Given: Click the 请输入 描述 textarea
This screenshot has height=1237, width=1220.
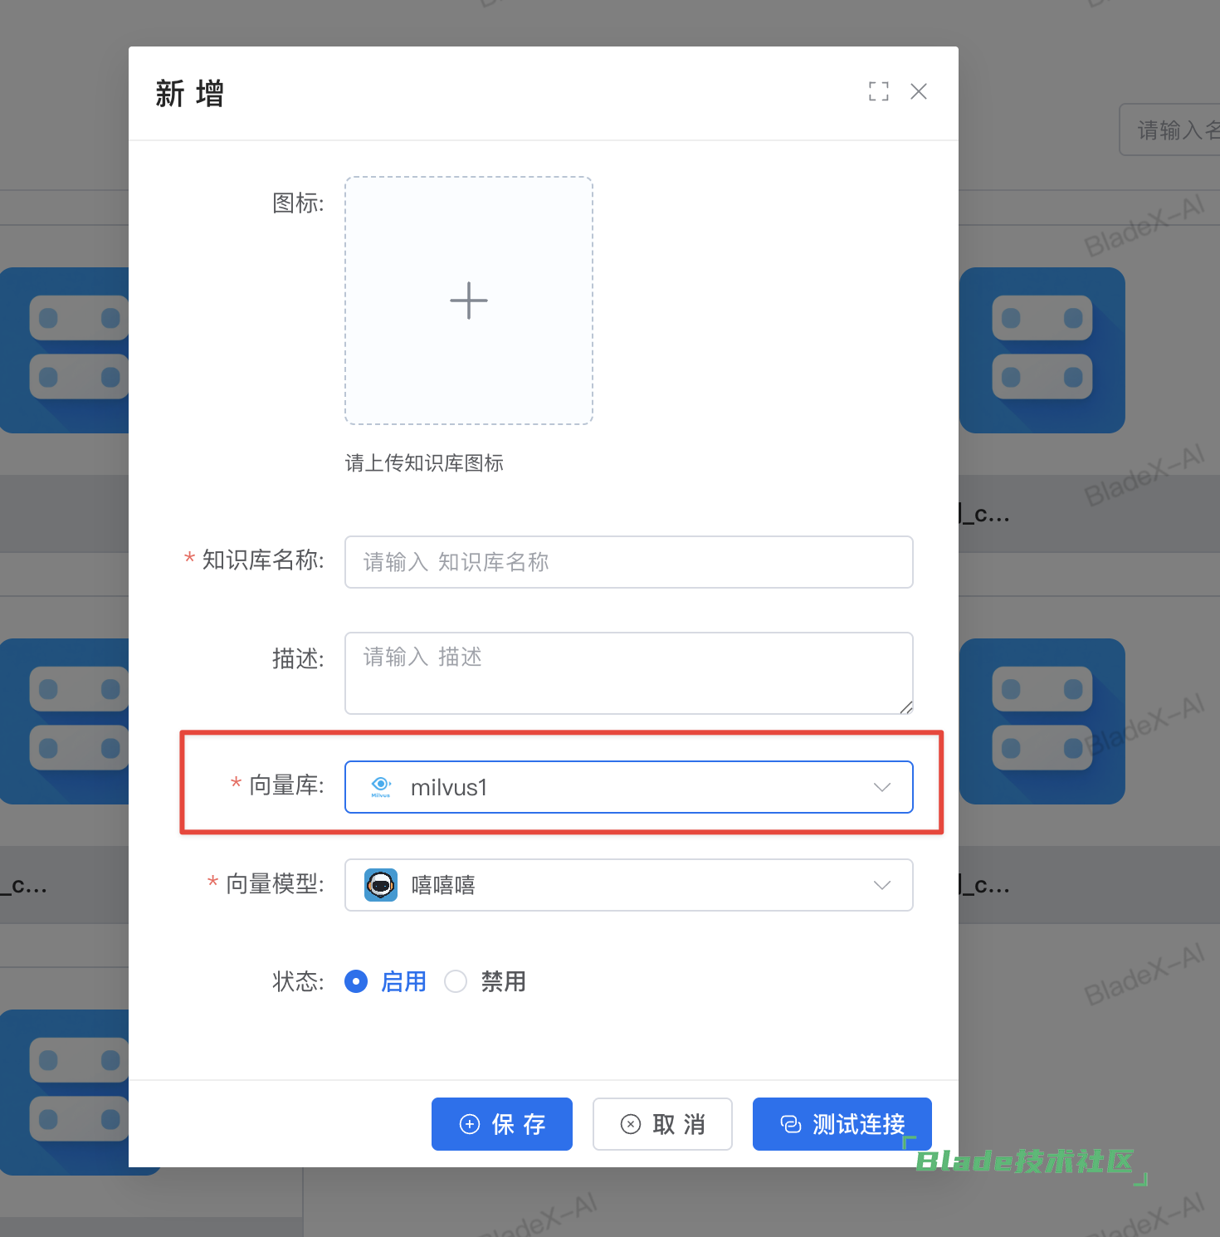Looking at the screenshot, I should point(629,673).
